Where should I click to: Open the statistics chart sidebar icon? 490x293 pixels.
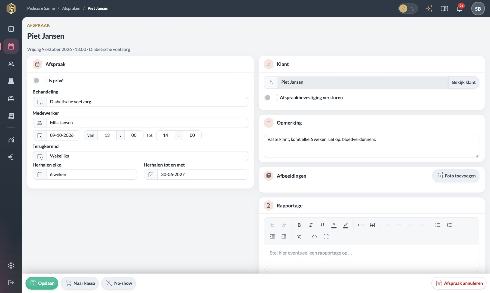click(x=11, y=140)
